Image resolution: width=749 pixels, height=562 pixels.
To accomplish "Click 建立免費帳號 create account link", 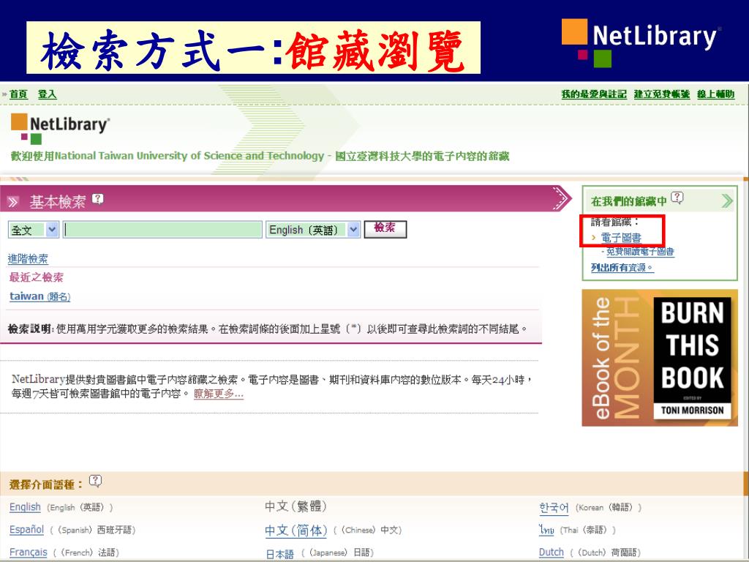I will [661, 94].
